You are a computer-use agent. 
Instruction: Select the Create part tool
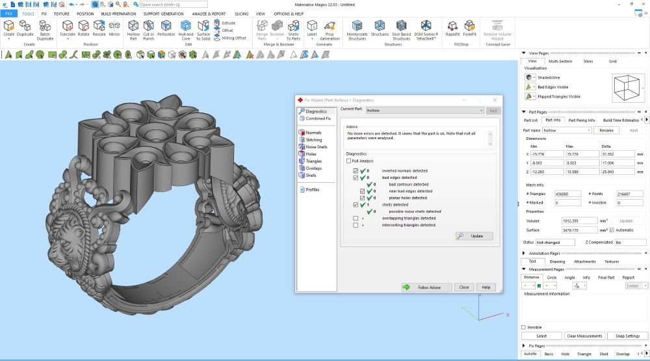click(x=8, y=29)
